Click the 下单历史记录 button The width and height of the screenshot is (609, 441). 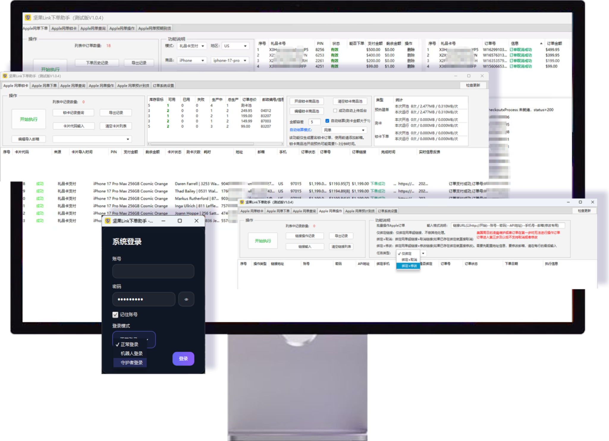click(x=97, y=63)
